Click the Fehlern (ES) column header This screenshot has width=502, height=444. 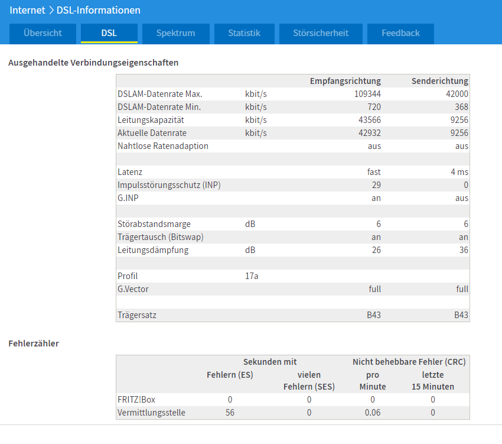(230, 375)
